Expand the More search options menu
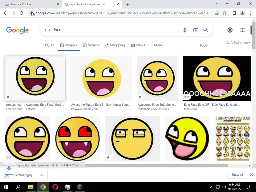The width and height of the screenshot is (256, 192). pos(156,45)
